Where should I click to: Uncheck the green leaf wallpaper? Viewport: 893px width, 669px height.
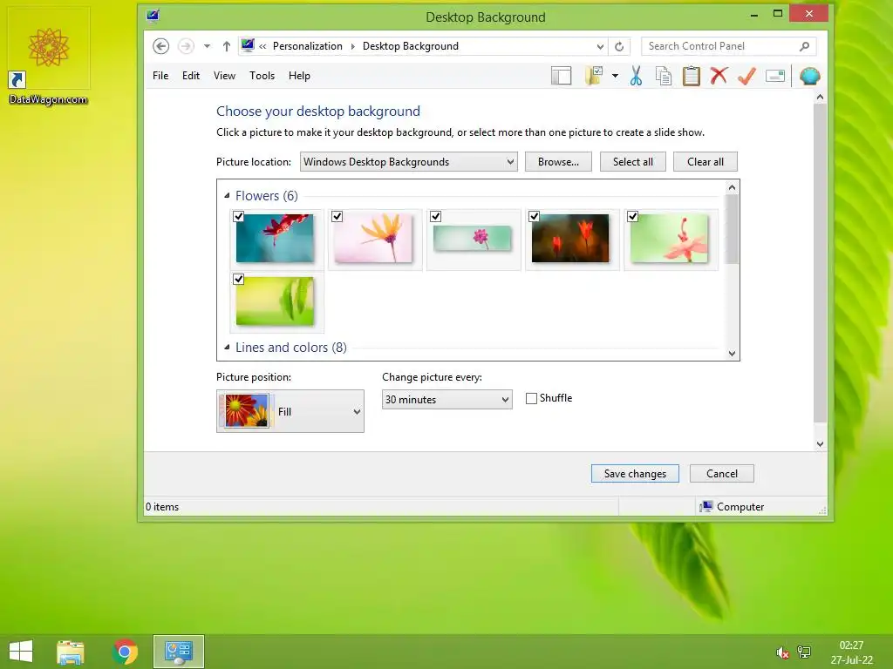239,280
